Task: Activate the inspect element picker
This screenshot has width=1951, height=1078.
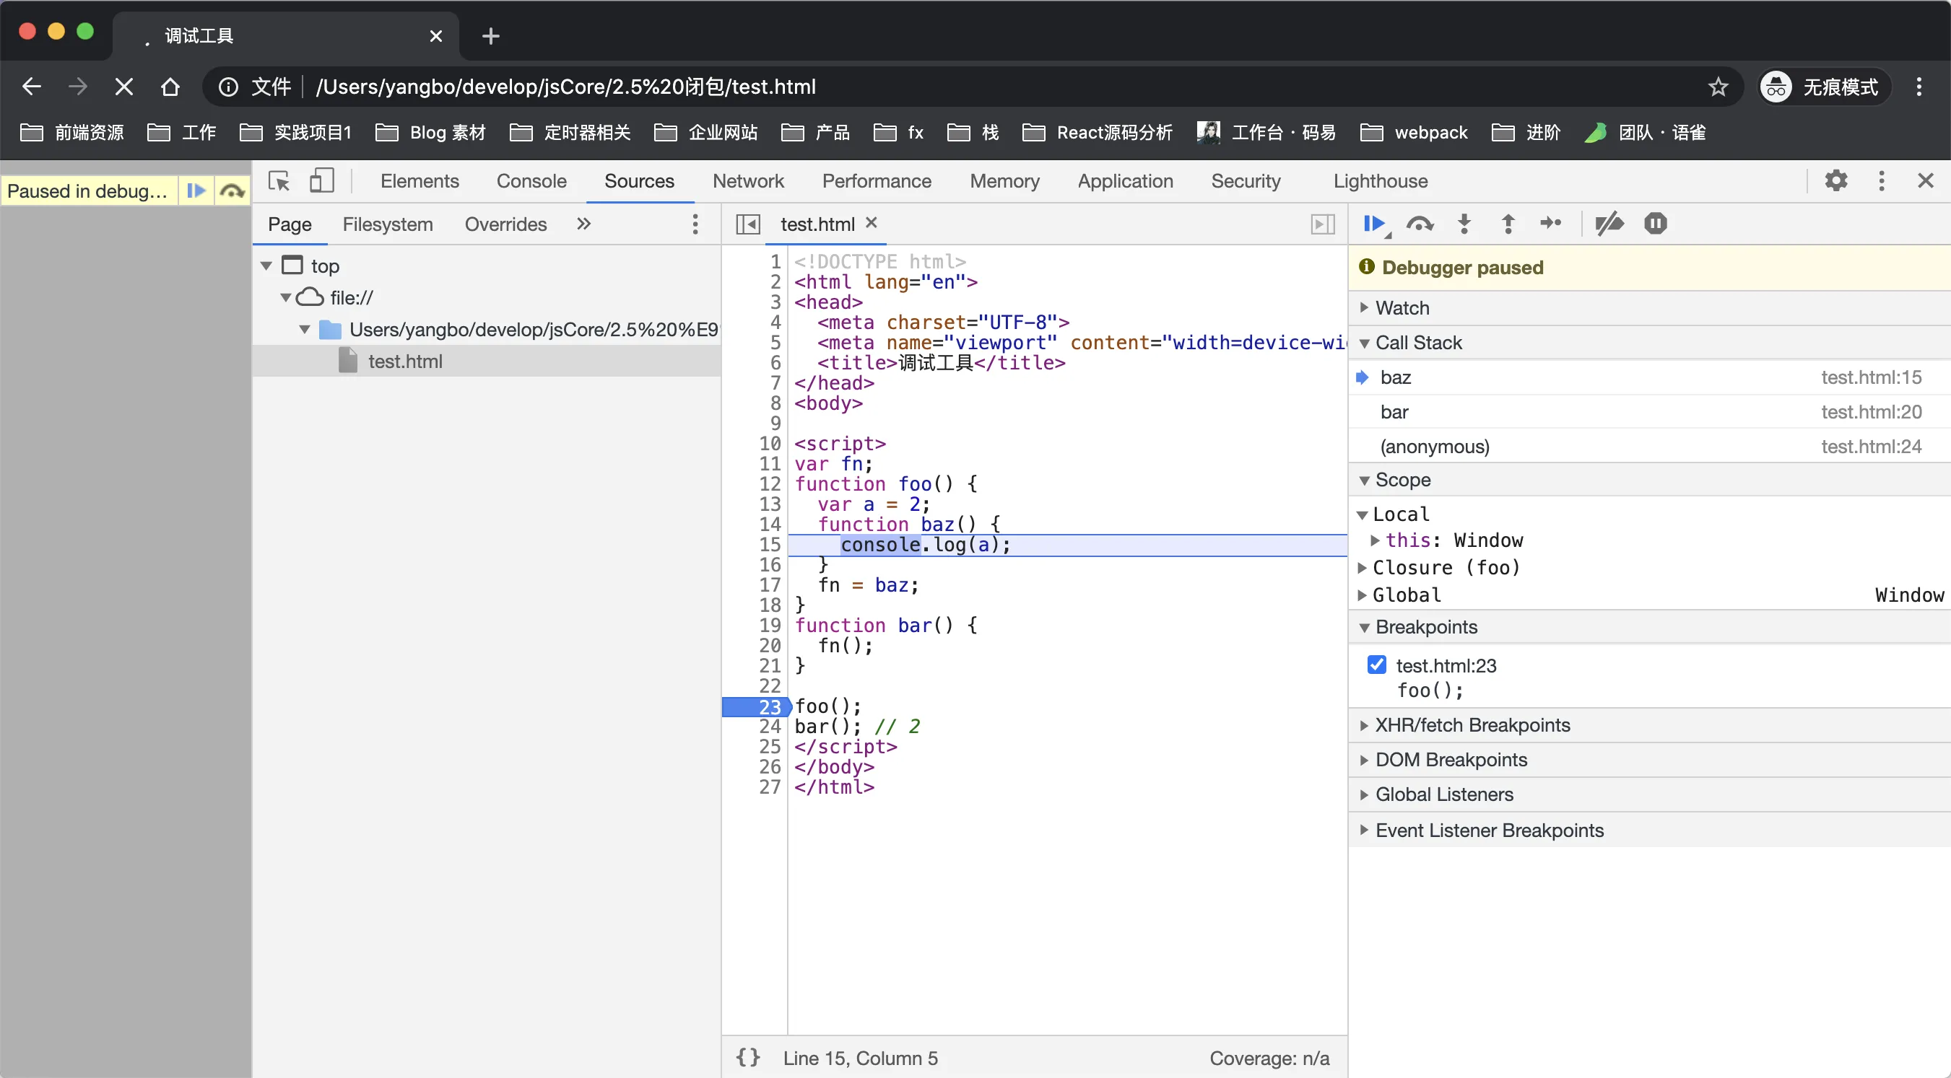Action: [279, 181]
